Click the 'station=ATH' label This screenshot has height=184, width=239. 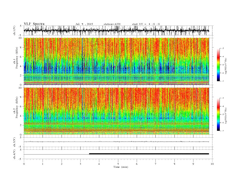pos(112,24)
